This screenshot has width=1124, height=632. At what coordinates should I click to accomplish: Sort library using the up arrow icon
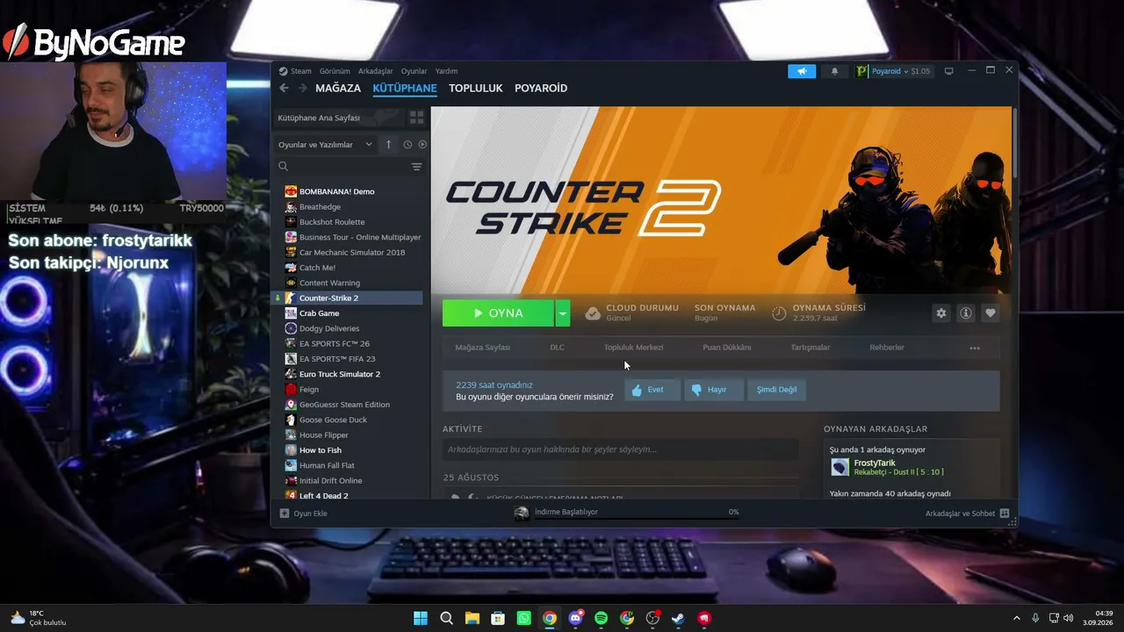389,144
